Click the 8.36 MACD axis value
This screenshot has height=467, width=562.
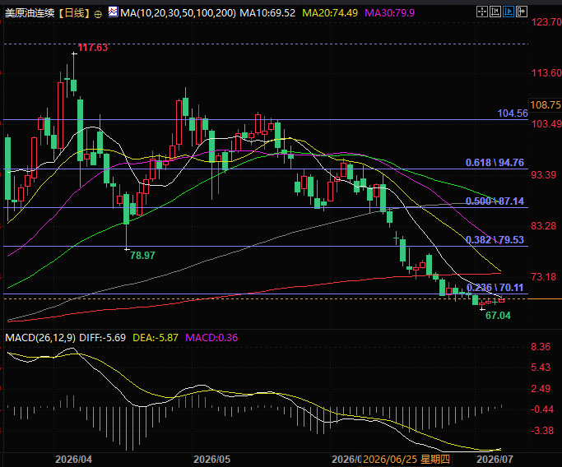pyautogui.click(x=541, y=347)
